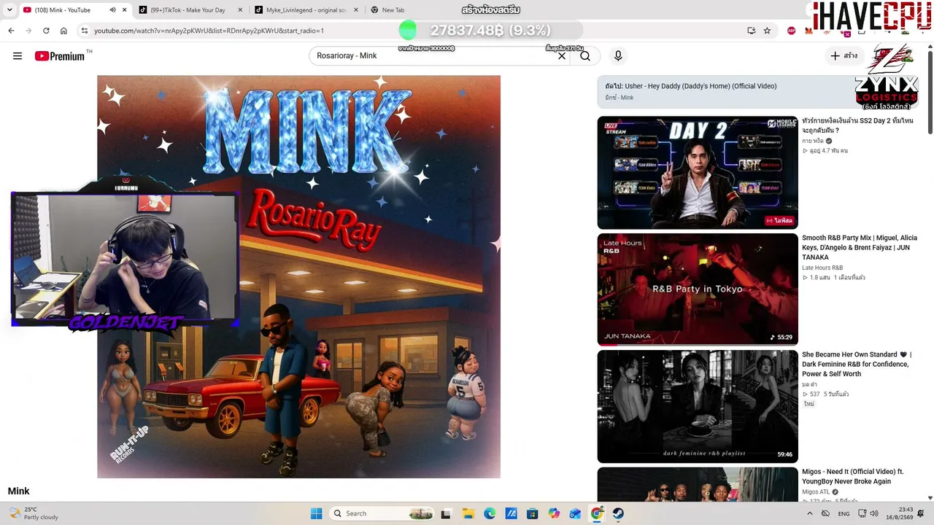Open the Migos ATL channel name
The height and width of the screenshot is (525, 934).
(816, 492)
